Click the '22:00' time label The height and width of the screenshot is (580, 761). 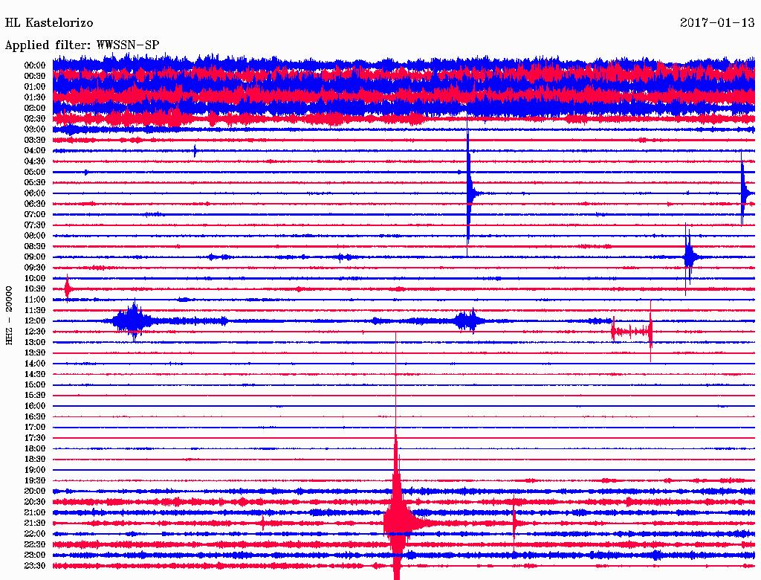point(35,534)
